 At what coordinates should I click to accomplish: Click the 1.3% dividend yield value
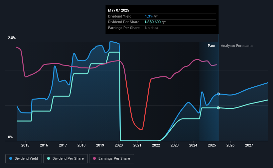(149, 16)
